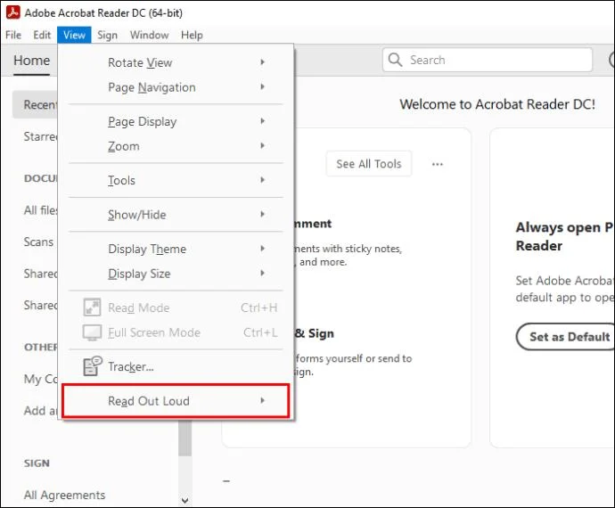615x508 pixels.
Task: Click the Always open heading on the card
Action: tap(565, 236)
